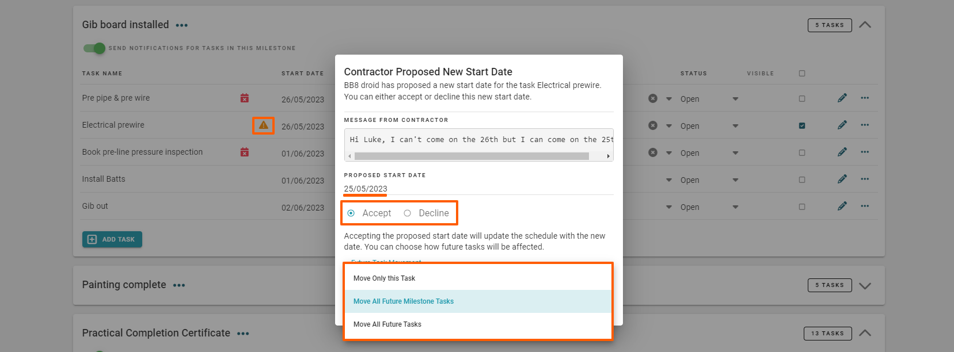
Task: Click the ADD TASK button
Action: 112,239
